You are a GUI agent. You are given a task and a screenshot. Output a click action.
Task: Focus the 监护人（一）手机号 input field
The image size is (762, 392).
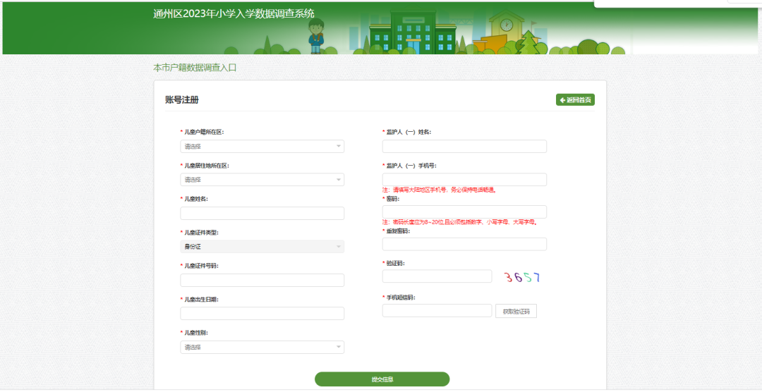point(464,179)
